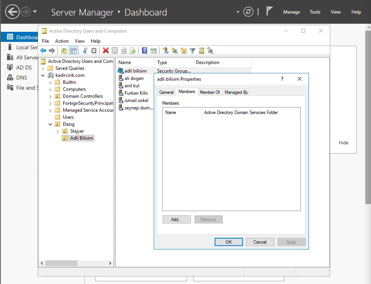The height and width of the screenshot is (284, 371).
Task: Click Server Manager back navigation arrow
Action: (x=12, y=12)
